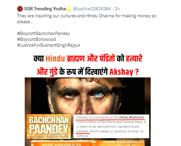The image size is (181, 146).
Task: Open the SSR Trending Yodha display name
Action: [x=45, y=9]
